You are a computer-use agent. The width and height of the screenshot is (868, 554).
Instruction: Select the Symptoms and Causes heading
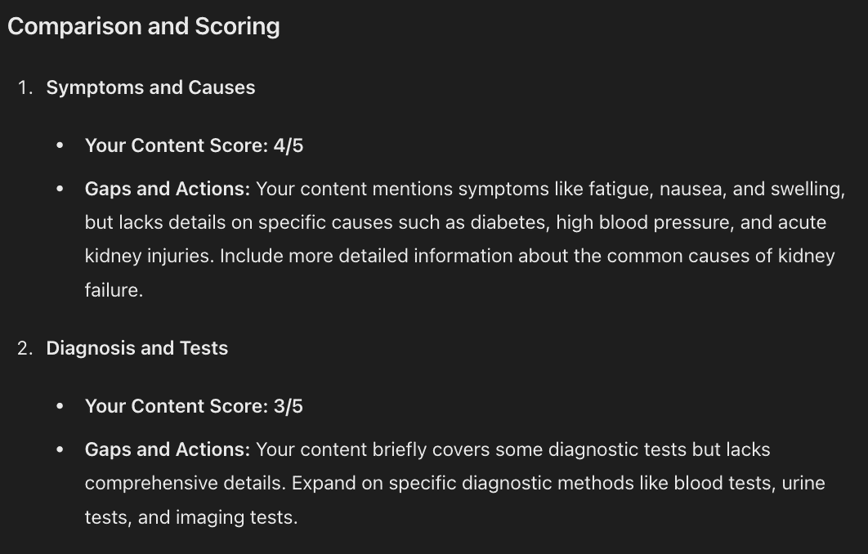click(150, 87)
